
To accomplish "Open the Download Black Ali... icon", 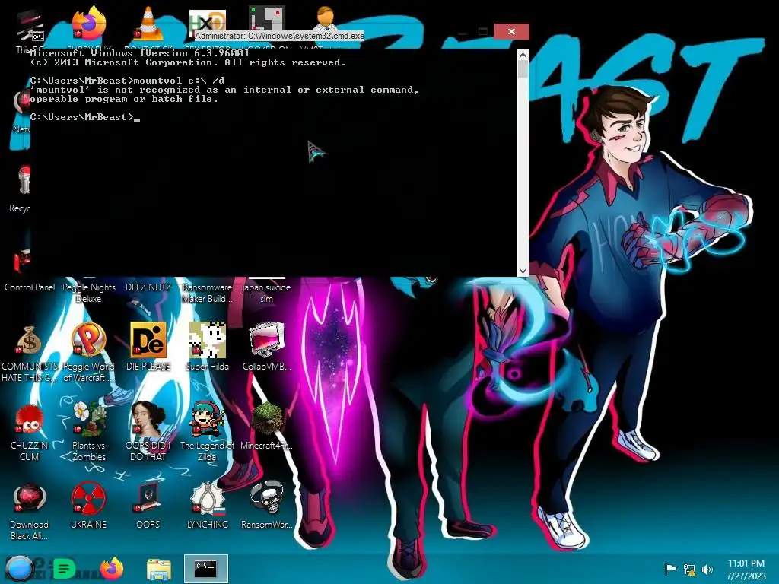I will [x=29, y=498].
